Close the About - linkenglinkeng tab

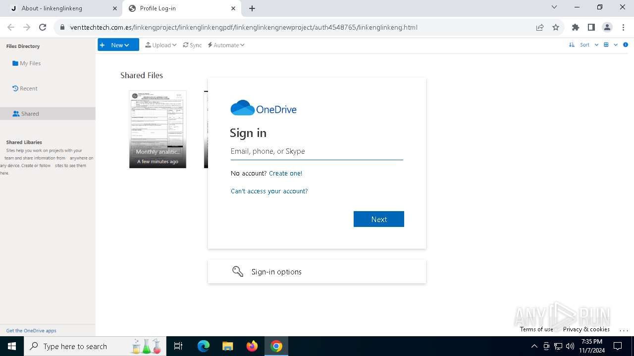115,8
